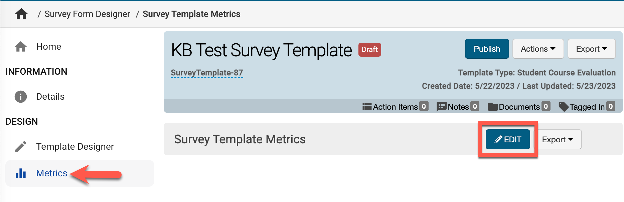Screen dimensions: 624x202
Task: Open the Export dropdown beside EDIT
Action: [557, 140]
